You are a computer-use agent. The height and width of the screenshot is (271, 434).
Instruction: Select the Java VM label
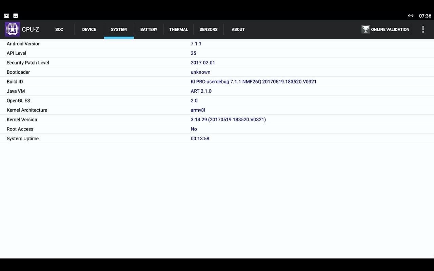coord(16,91)
